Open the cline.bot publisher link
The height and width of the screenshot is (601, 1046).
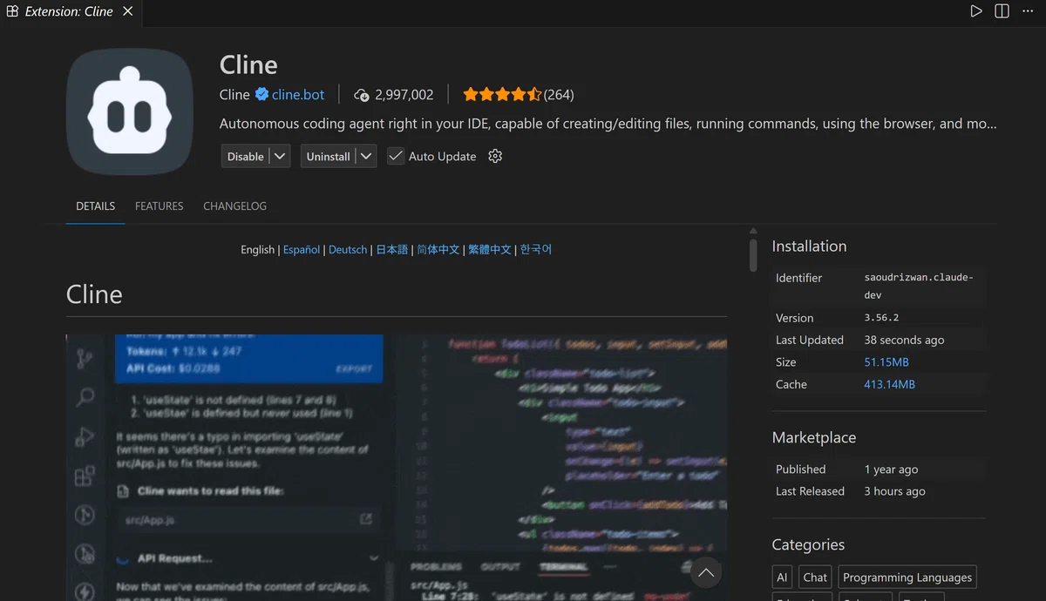(298, 94)
